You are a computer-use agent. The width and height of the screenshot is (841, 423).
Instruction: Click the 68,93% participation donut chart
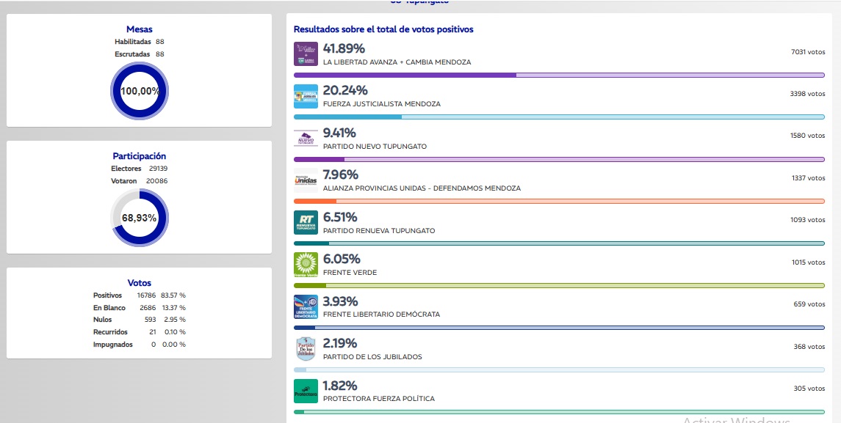pos(140,218)
